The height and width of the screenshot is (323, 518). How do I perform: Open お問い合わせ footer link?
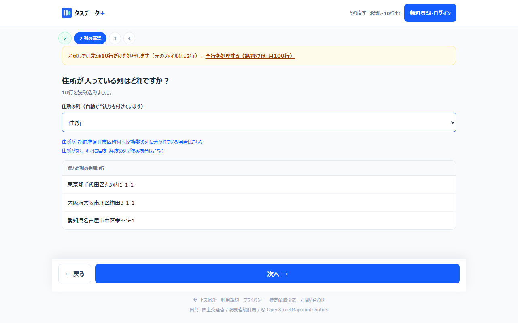(x=312, y=300)
